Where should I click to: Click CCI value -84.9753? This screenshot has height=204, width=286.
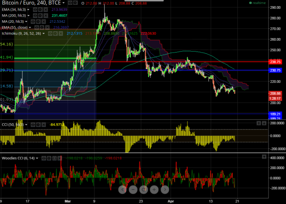pyautogui.click(x=57, y=125)
